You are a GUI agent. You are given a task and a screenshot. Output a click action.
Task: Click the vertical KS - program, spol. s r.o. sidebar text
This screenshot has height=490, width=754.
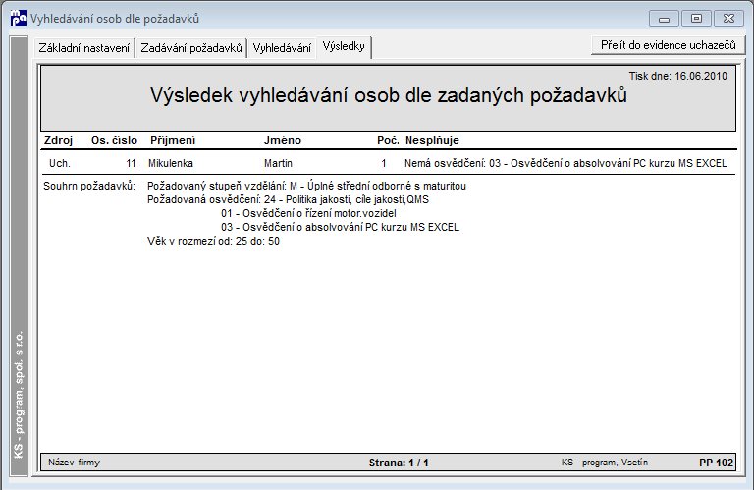coord(19,395)
